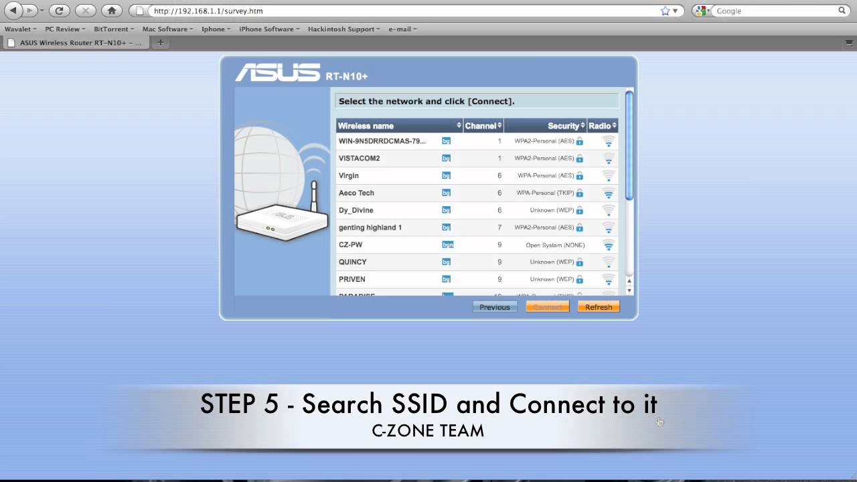Viewport: 857px width, 482px height.
Task: Stop loading with the X toolbar icon
Action: (x=85, y=11)
